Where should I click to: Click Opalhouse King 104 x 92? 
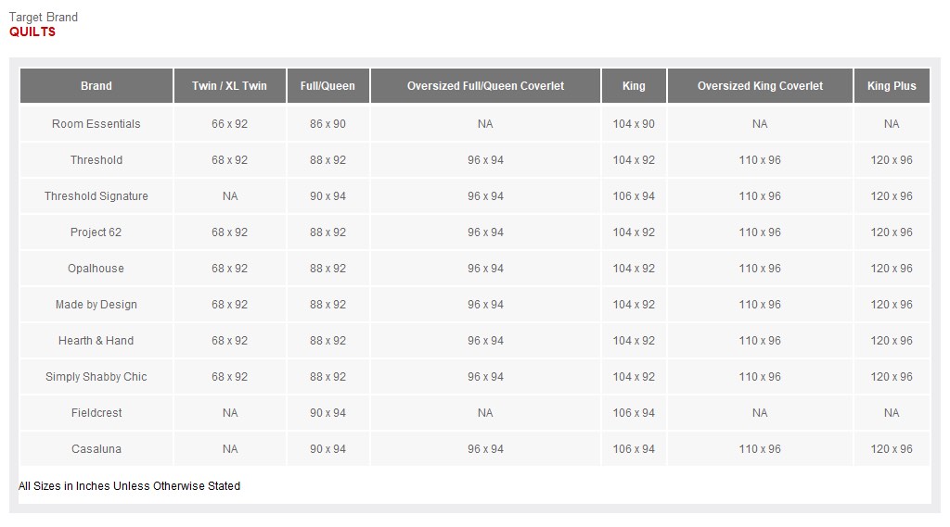634,269
